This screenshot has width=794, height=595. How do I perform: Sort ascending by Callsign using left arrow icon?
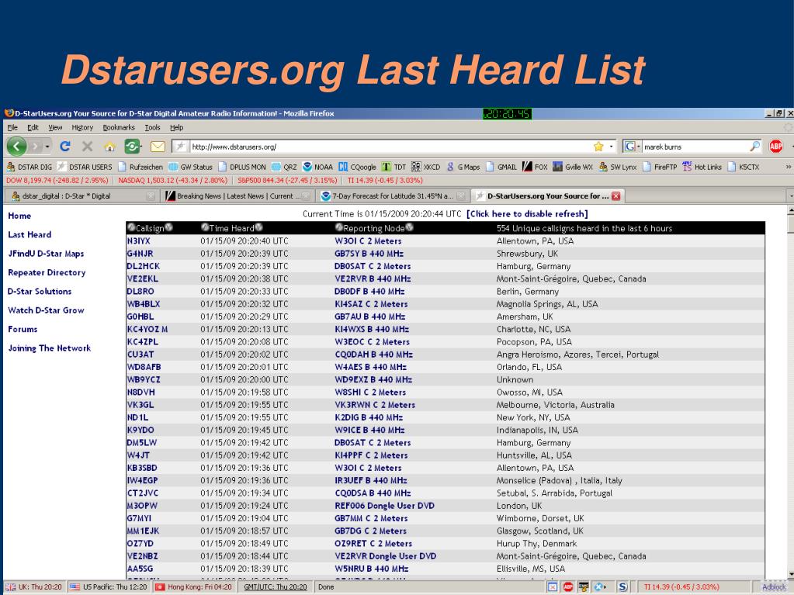[x=131, y=227]
